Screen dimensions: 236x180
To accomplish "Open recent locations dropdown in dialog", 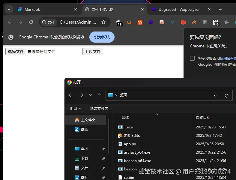I will coord(90,95).
